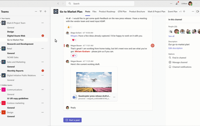
Task: Switch to the Posts tab
Action: (88, 11)
